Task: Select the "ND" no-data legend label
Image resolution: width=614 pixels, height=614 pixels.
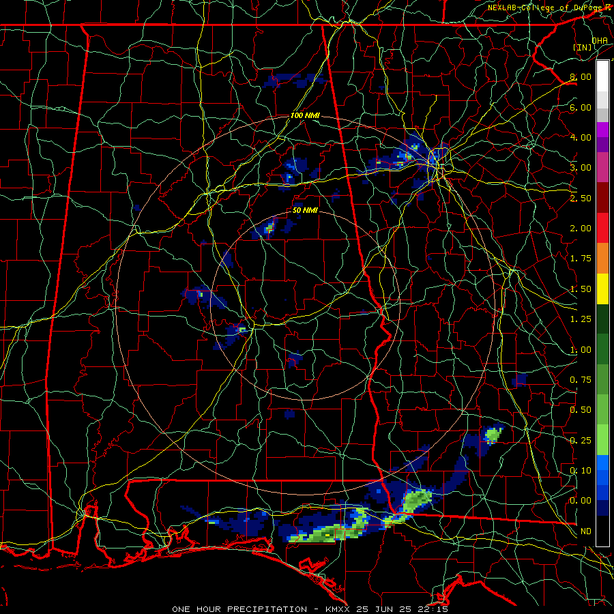Action: (x=586, y=531)
